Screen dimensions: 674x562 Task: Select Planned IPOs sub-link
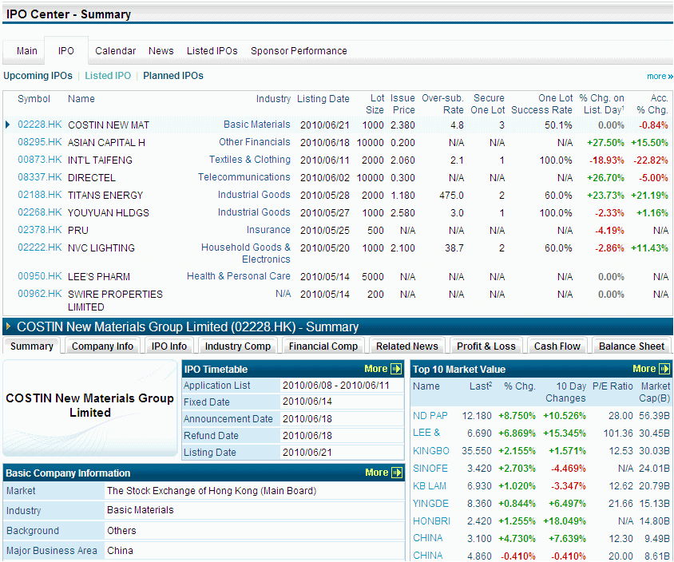click(x=173, y=76)
